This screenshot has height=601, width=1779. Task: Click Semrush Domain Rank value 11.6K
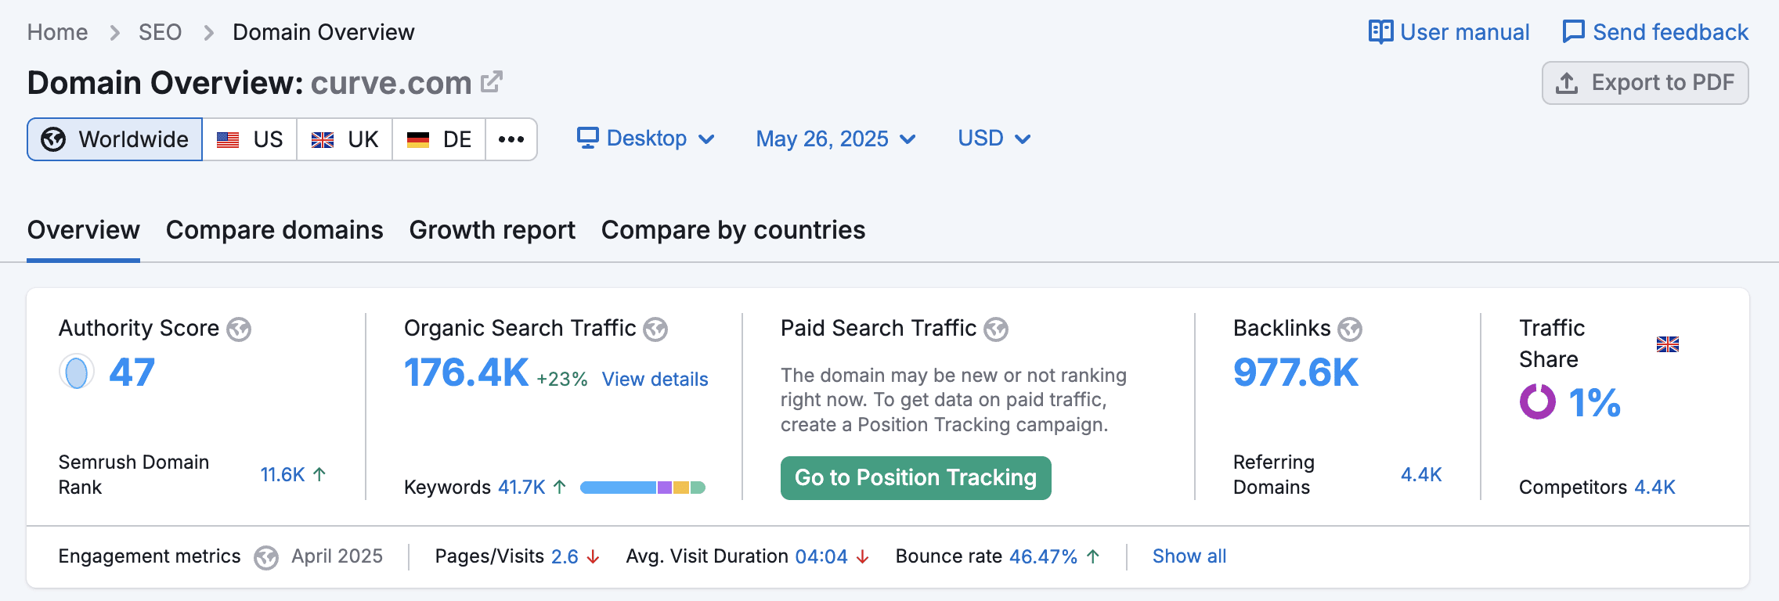tap(283, 475)
